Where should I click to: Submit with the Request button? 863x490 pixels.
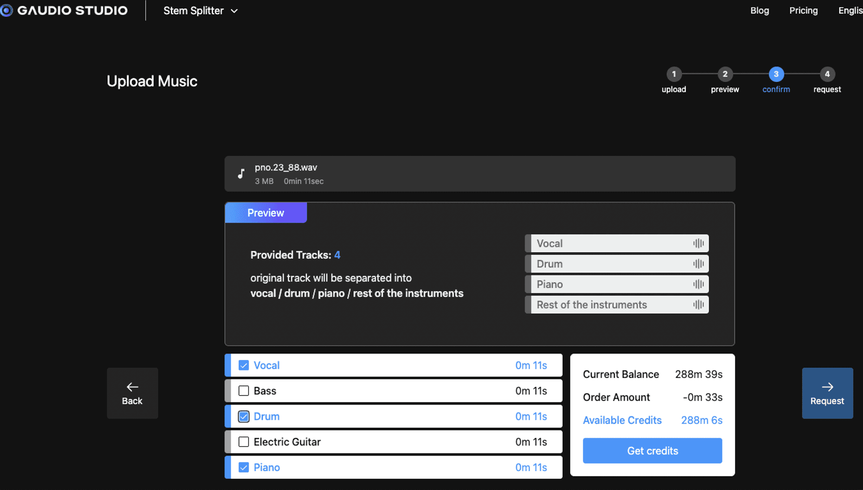(827, 393)
